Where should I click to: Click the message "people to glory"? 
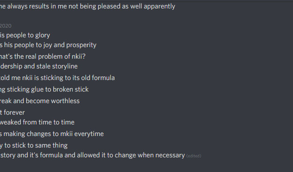point(25,35)
